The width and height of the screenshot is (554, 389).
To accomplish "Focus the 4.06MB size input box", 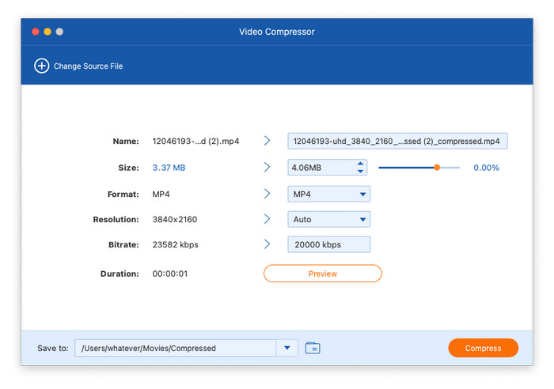I will tap(320, 168).
